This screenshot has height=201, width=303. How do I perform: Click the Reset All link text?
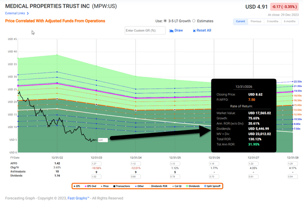[x=204, y=31]
